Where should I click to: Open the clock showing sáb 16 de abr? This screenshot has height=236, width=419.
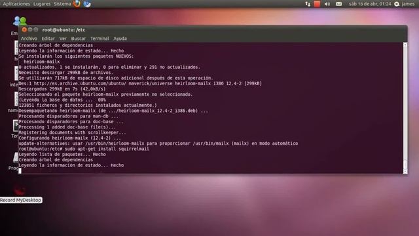pos(370,4)
